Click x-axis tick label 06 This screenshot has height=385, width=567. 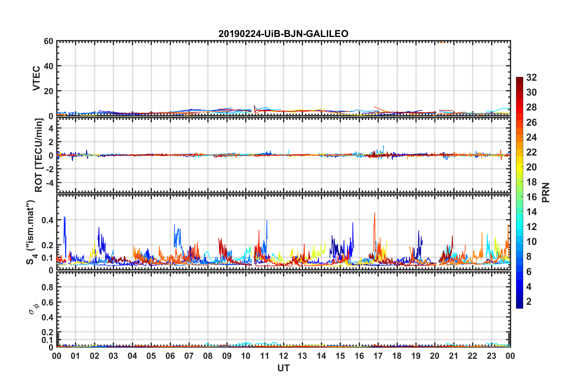click(x=170, y=356)
